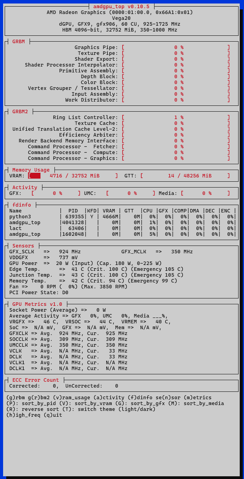Click the (f)dinfo shortcut hint
The height and width of the screenshot is (479, 244).
(140, 397)
